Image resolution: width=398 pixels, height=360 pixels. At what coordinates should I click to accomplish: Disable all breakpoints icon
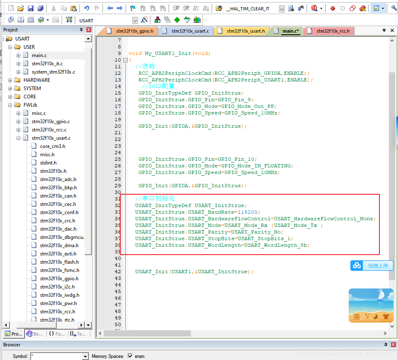point(352,8)
